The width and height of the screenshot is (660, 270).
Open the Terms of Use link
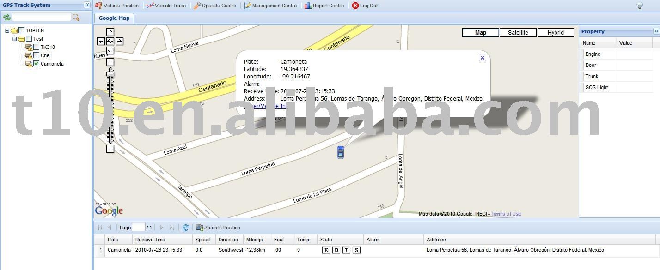[506, 214]
